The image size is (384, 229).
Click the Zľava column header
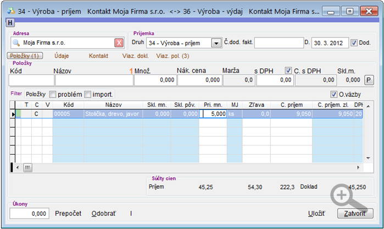coord(257,105)
